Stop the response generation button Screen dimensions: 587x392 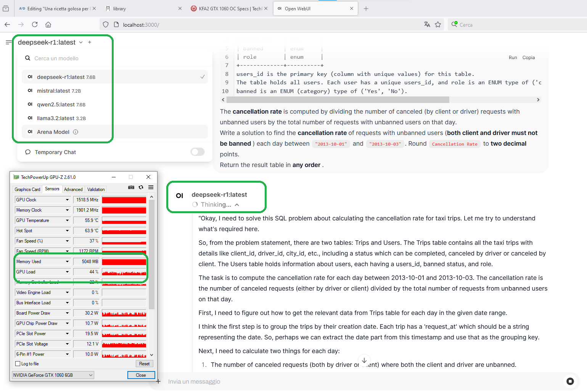click(570, 381)
